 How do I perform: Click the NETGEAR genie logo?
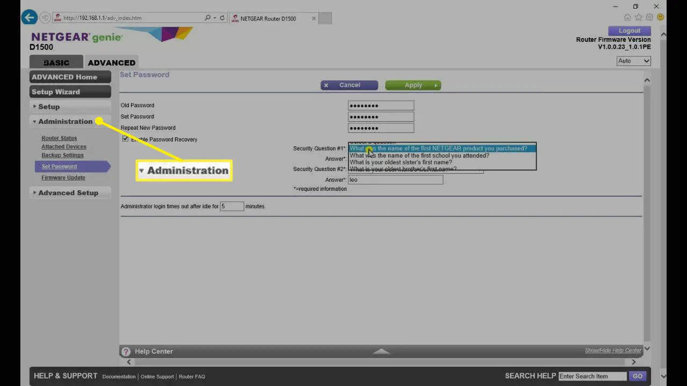point(77,38)
